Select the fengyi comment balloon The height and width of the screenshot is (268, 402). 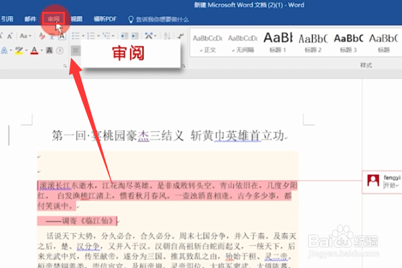point(382,182)
